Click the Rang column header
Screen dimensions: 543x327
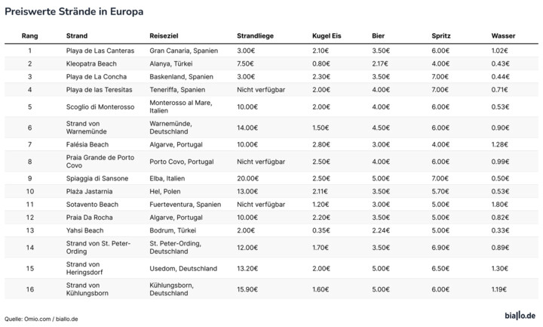pos(29,35)
